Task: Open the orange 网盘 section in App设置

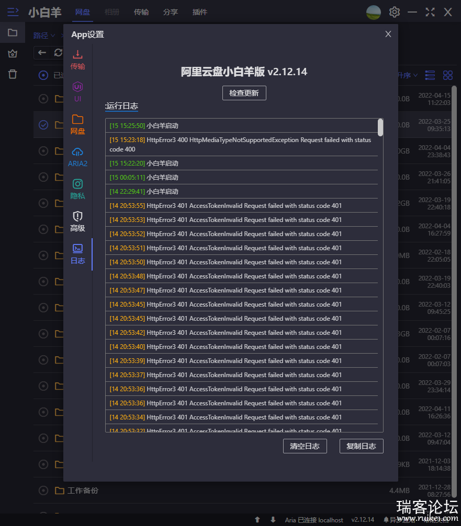Action: pyautogui.click(x=77, y=124)
